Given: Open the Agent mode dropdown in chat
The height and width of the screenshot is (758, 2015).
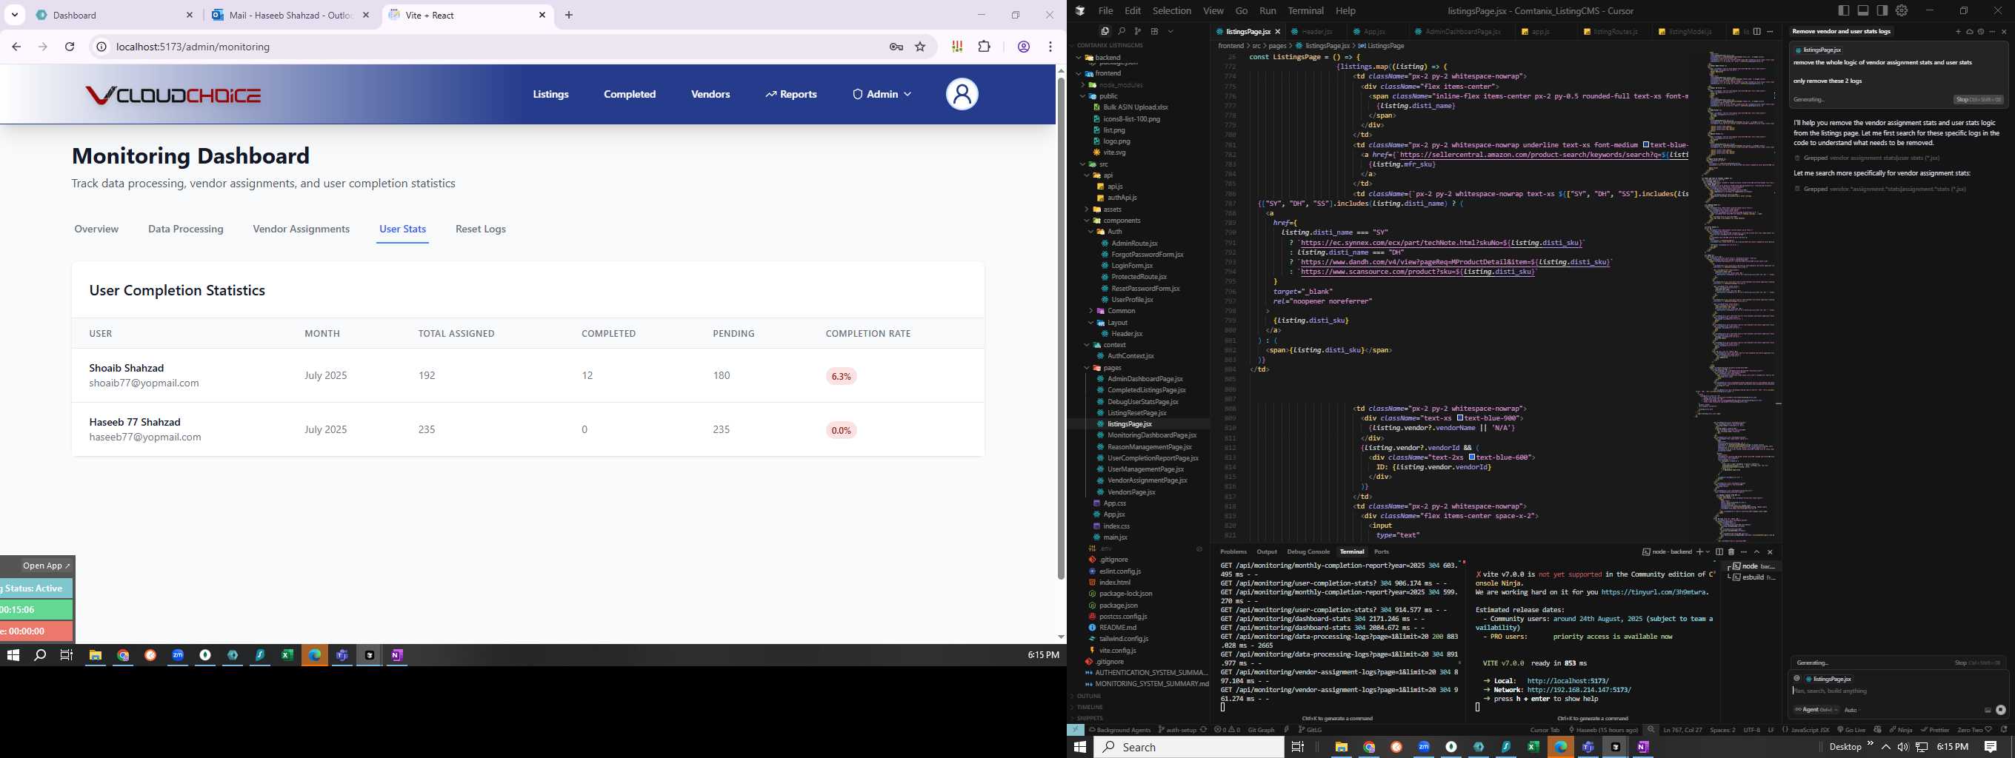Looking at the screenshot, I should tap(1815, 710).
